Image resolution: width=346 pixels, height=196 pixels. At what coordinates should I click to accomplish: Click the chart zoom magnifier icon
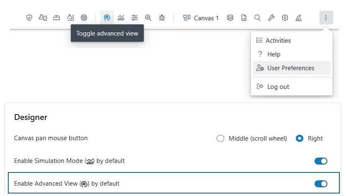[x=148, y=18]
